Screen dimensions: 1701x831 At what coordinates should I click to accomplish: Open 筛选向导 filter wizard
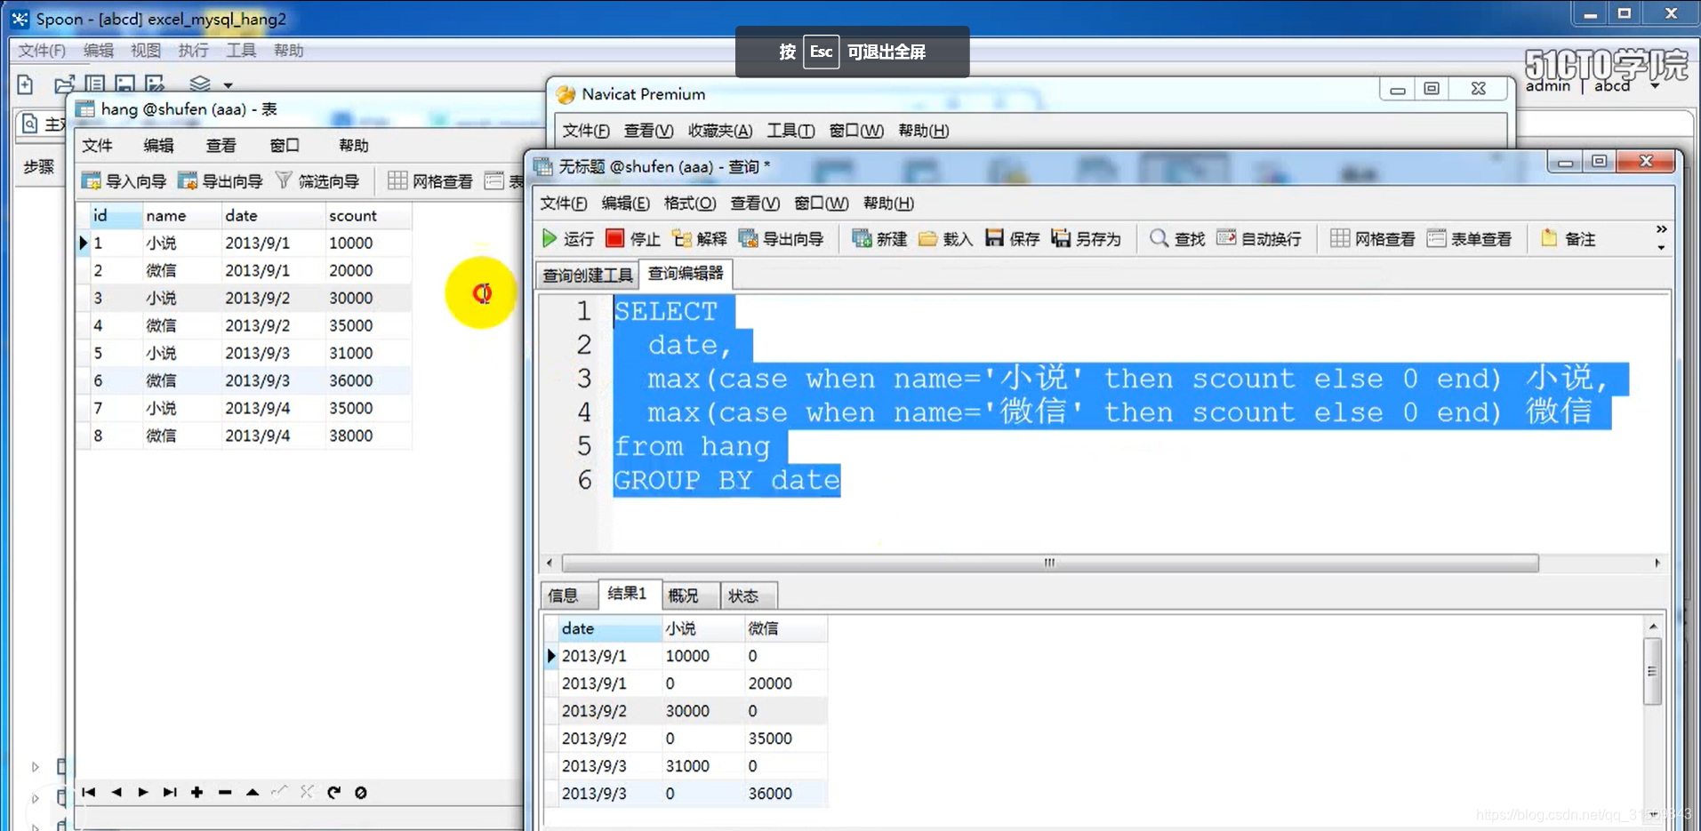[317, 181]
